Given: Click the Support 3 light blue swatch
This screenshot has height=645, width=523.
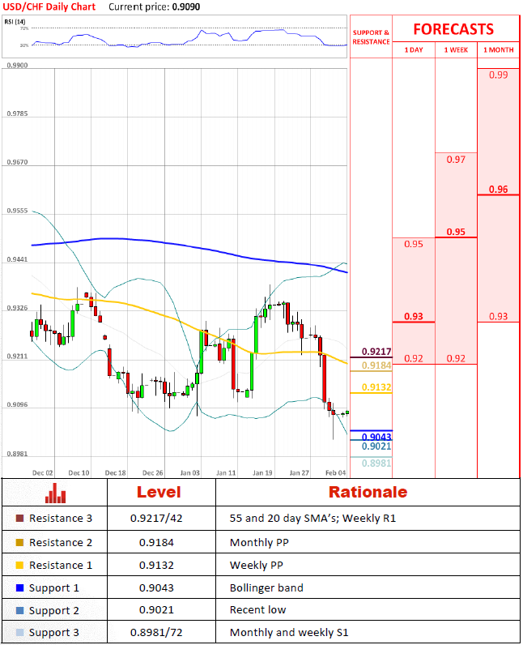Looking at the screenshot, I should (19, 632).
